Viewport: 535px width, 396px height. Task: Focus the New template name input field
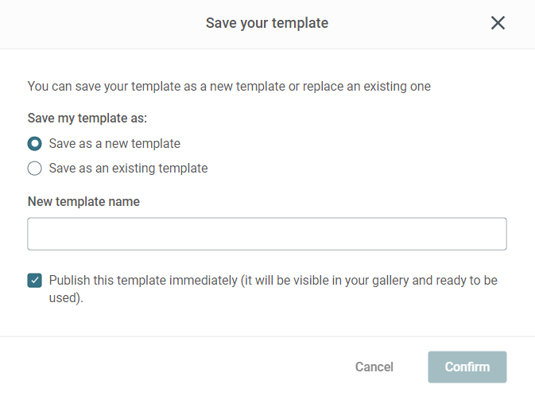pos(267,235)
